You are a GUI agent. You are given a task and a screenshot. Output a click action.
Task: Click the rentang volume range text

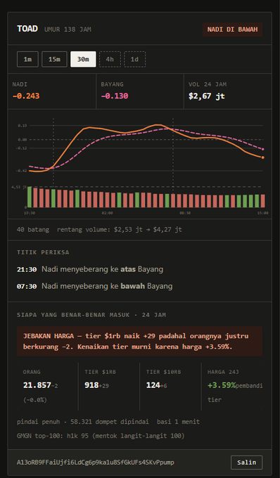pos(120,230)
